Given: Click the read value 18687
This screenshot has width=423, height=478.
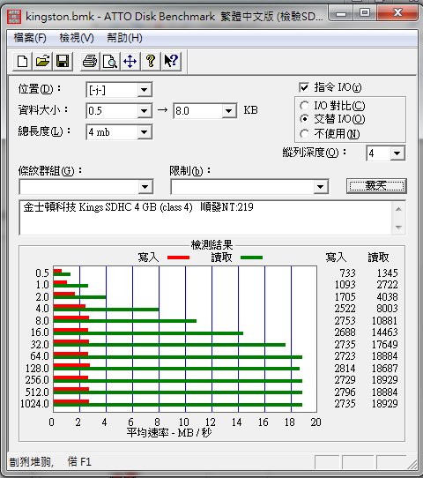Looking at the screenshot, I should click(x=384, y=369).
